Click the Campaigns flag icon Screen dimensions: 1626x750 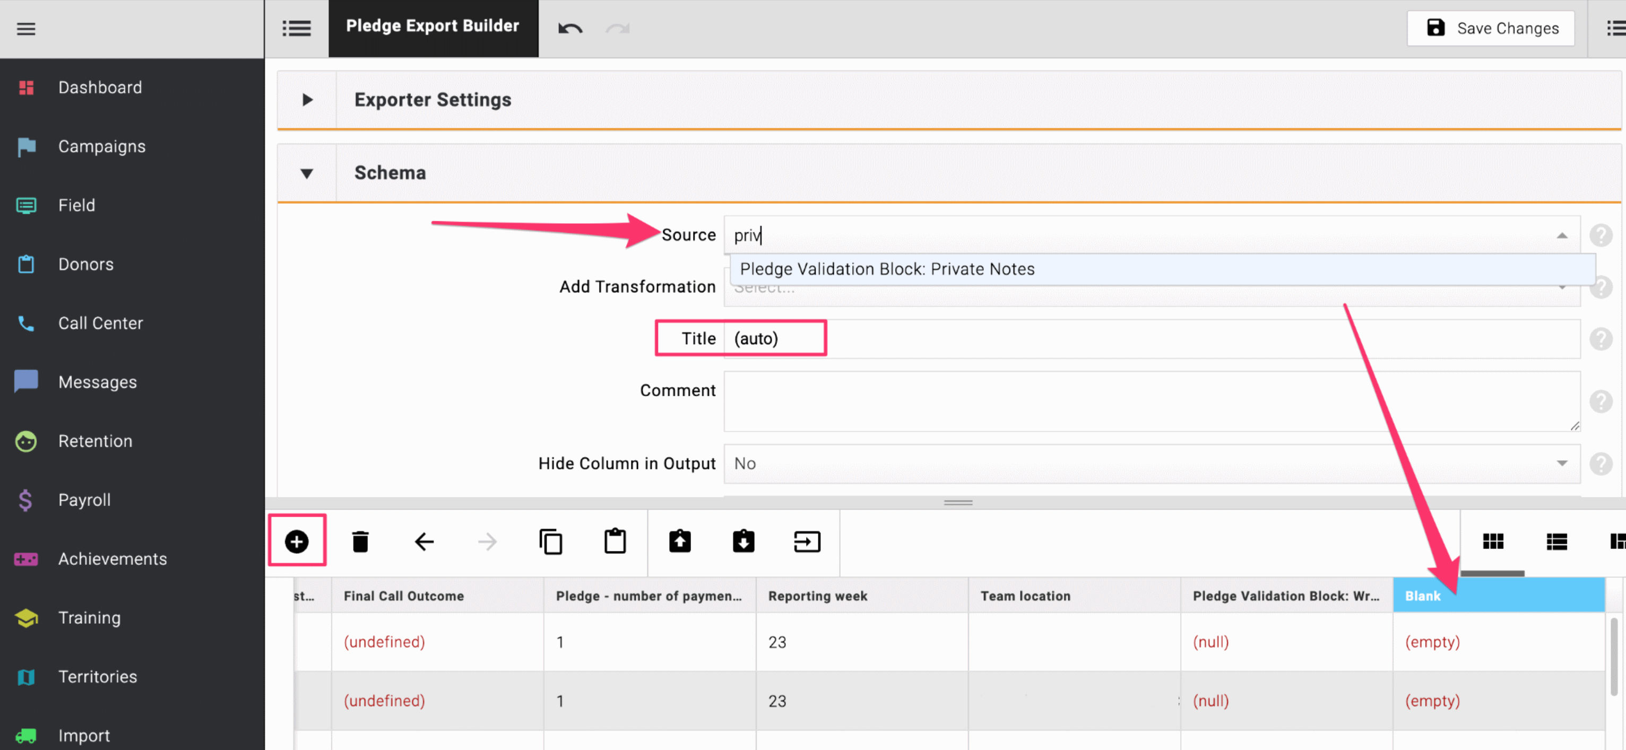click(x=26, y=146)
